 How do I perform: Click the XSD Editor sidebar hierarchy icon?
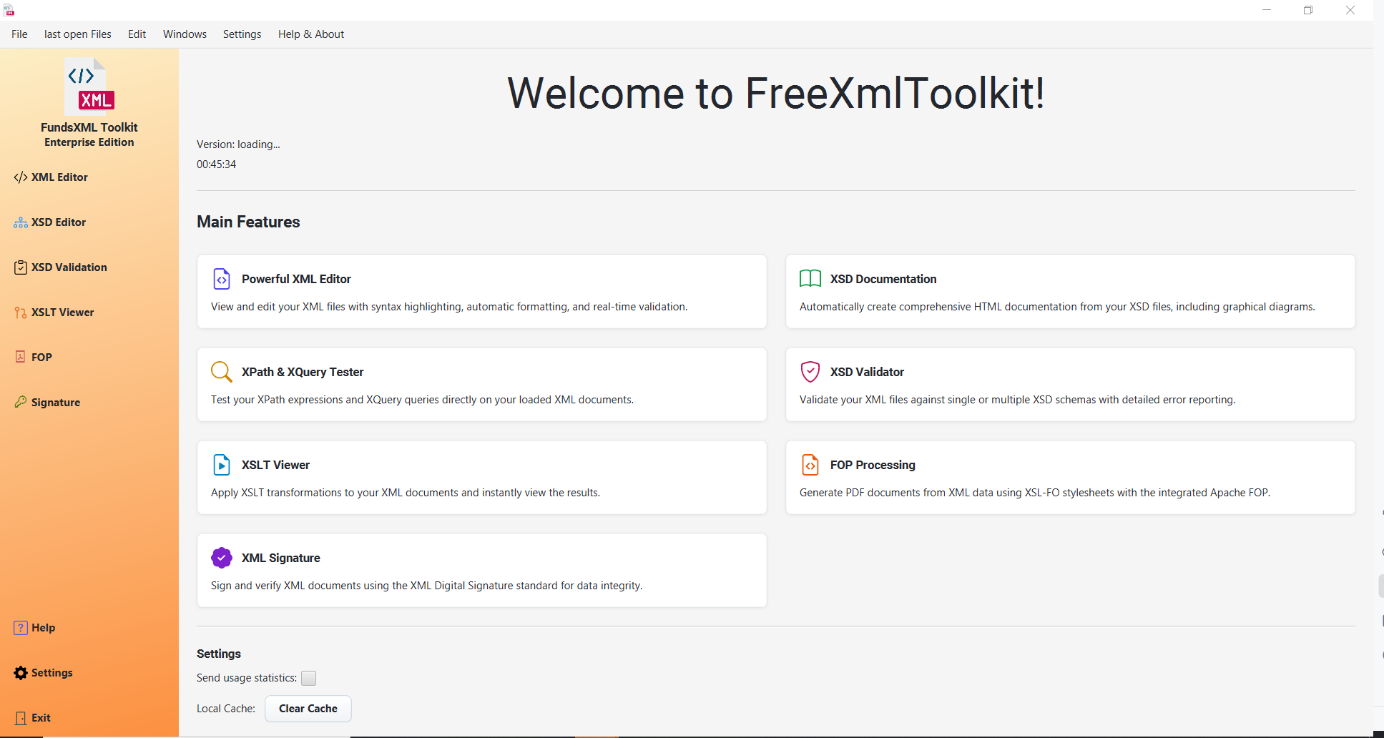tap(21, 222)
